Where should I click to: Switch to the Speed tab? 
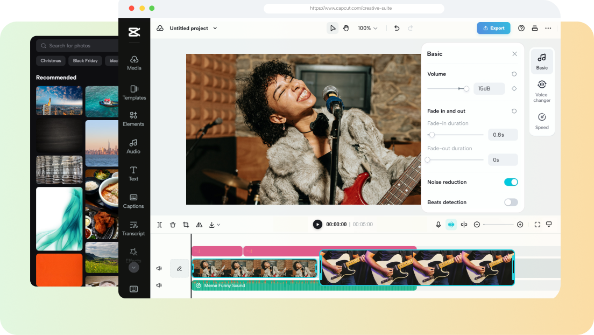point(542,121)
